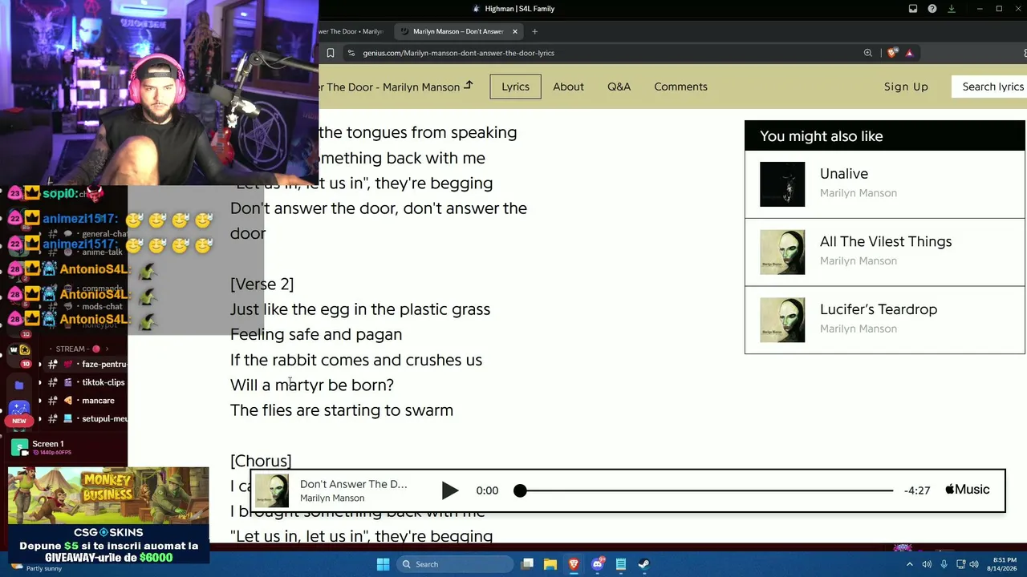
Task: Open Task View on the taskbar
Action: pyautogui.click(x=527, y=564)
